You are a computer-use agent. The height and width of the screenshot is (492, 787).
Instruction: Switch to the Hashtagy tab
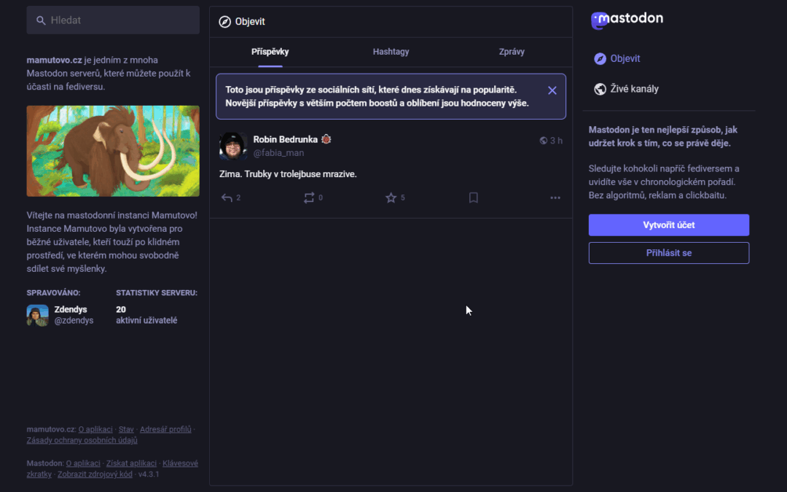(x=391, y=52)
